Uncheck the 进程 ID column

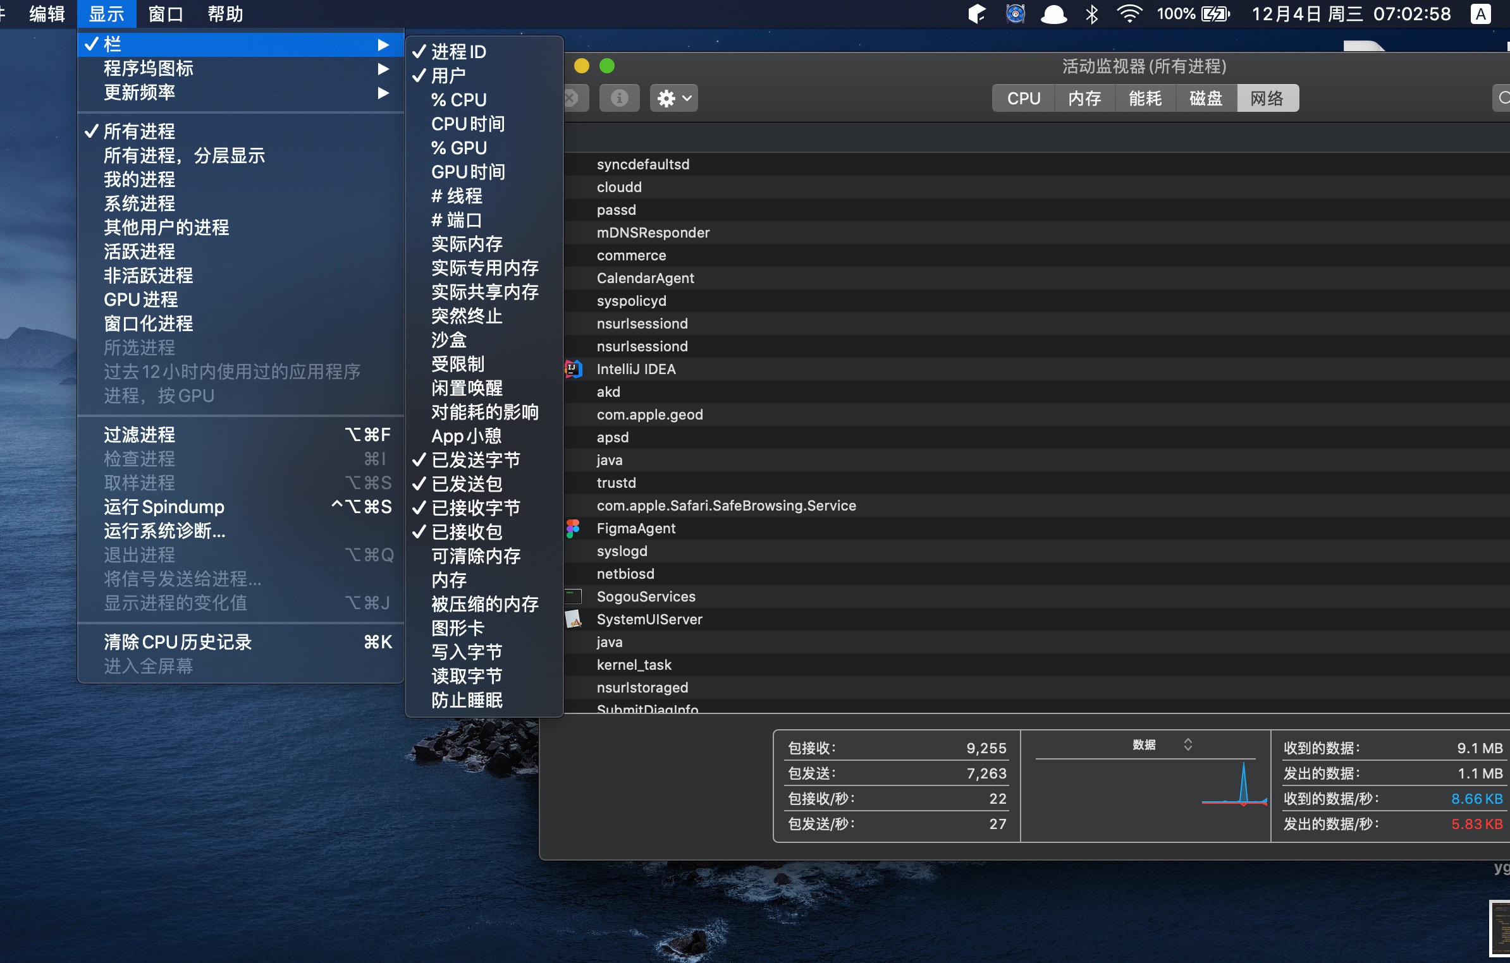pyautogui.click(x=458, y=52)
